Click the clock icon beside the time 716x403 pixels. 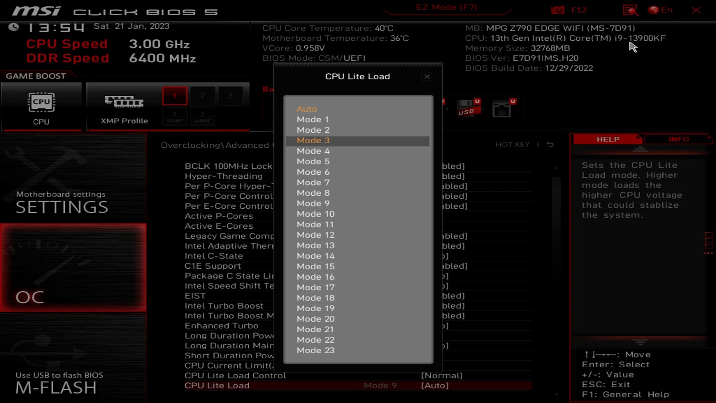pyautogui.click(x=13, y=27)
